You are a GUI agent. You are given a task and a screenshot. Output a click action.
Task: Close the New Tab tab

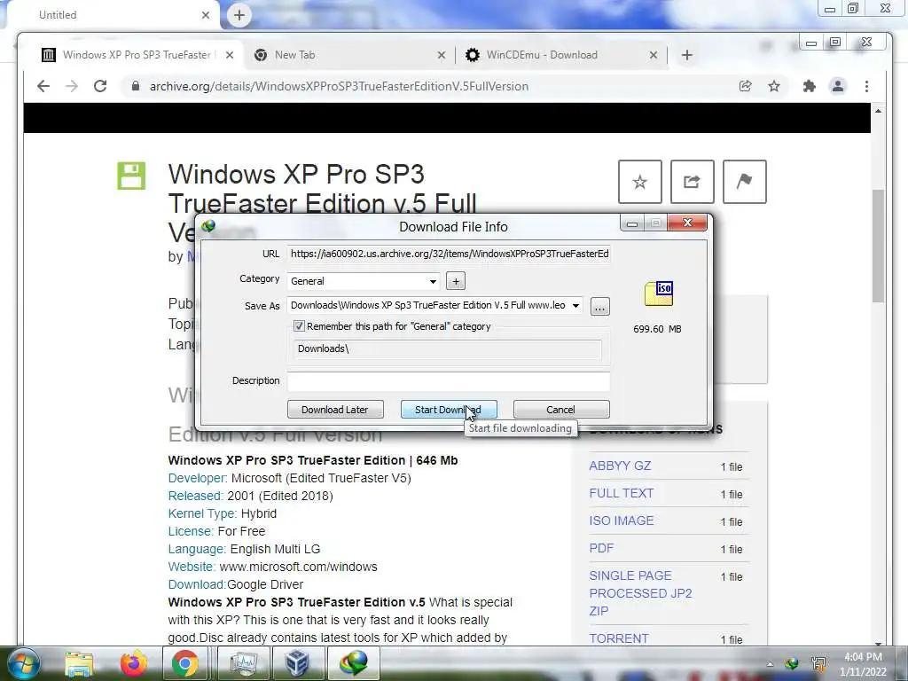pos(442,55)
